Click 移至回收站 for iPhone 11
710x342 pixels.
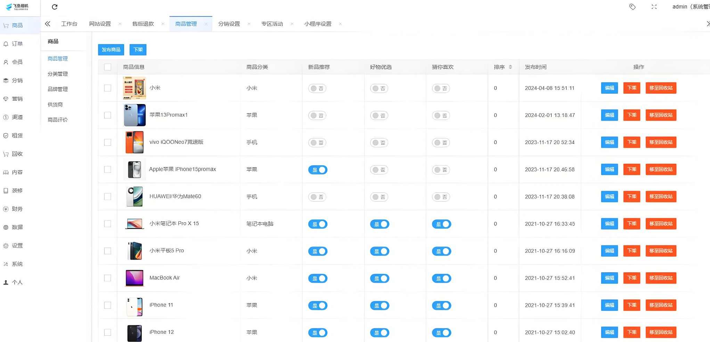tap(661, 305)
